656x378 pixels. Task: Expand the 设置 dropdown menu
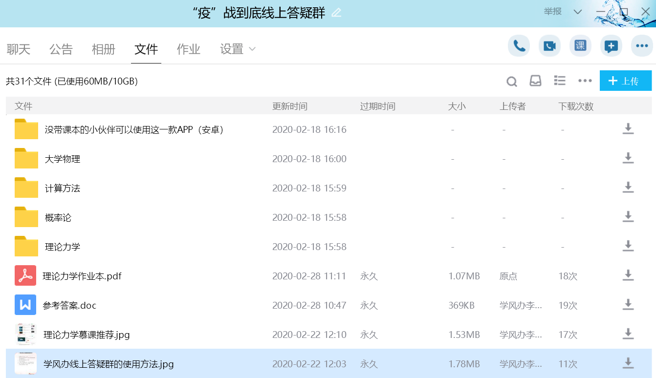238,49
